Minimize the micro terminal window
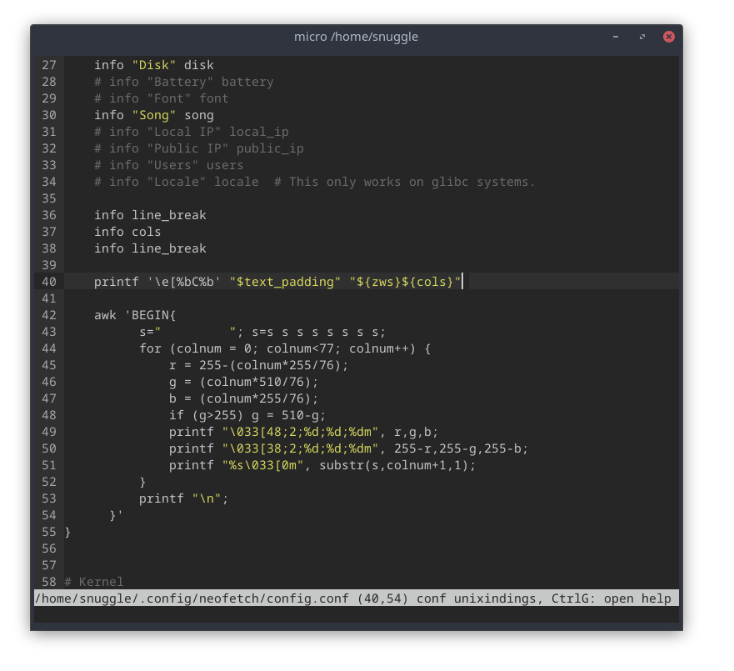 (x=615, y=37)
